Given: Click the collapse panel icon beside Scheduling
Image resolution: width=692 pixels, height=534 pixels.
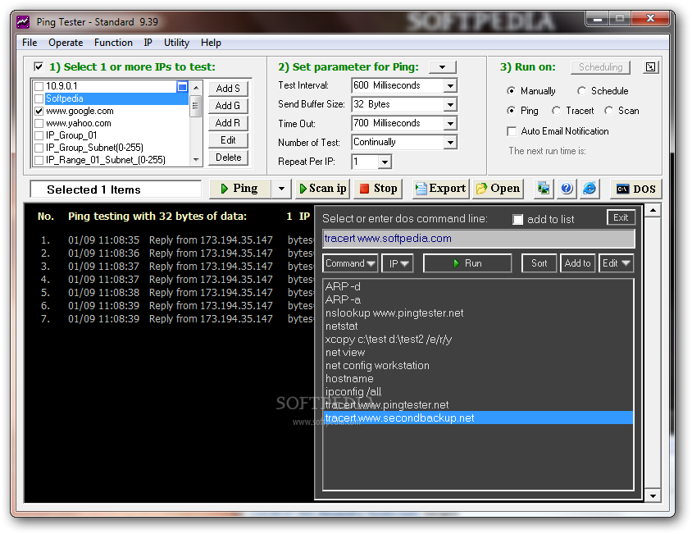Looking at the screenshot, I should click(x=650, y=67).
